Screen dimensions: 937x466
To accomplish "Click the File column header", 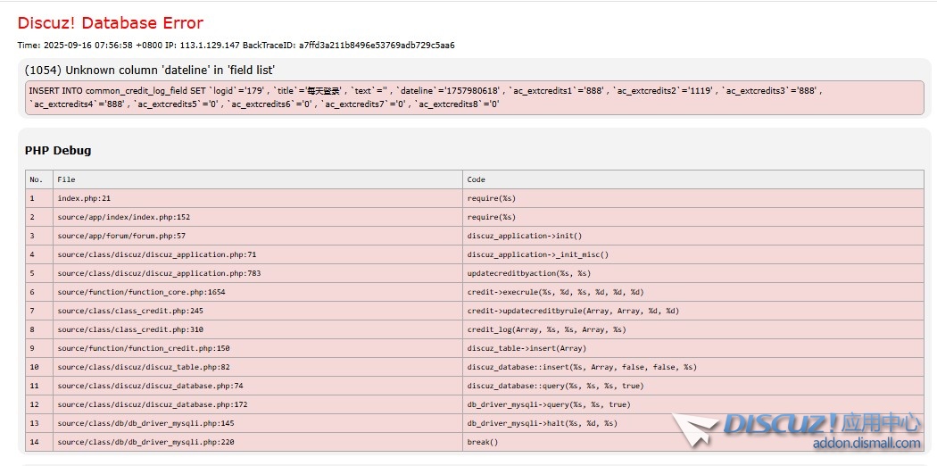I will tap(67, 179).
